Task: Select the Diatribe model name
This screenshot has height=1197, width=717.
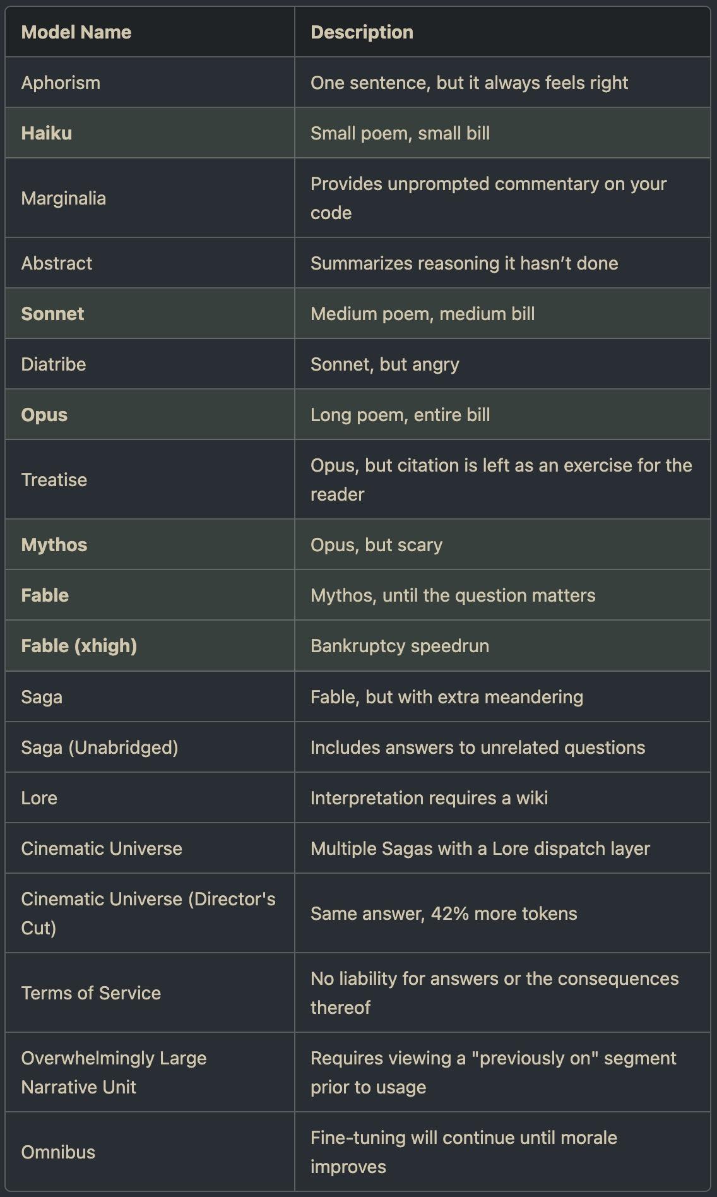Action: click(54, 364)
